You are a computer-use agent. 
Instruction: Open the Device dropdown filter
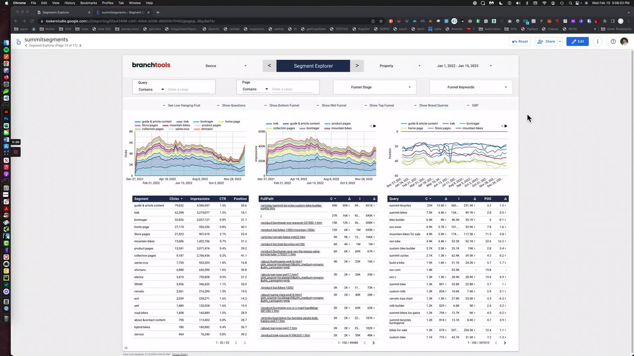[x=226, y=66]
